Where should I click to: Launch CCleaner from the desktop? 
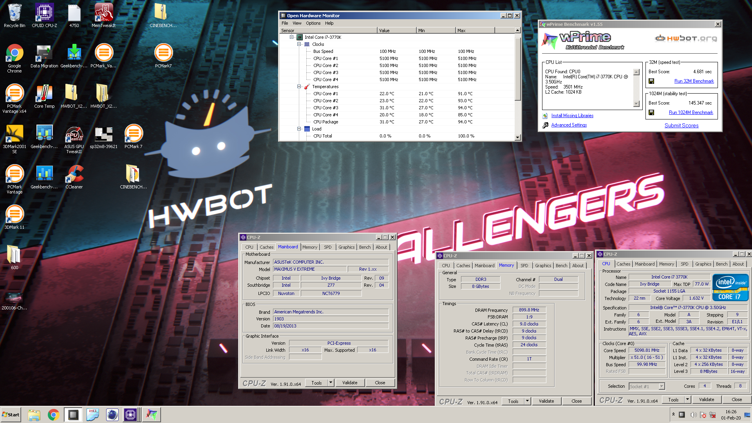coord(74,177)
